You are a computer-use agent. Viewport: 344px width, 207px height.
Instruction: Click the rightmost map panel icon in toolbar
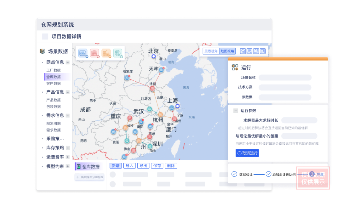tap(263, 51)
